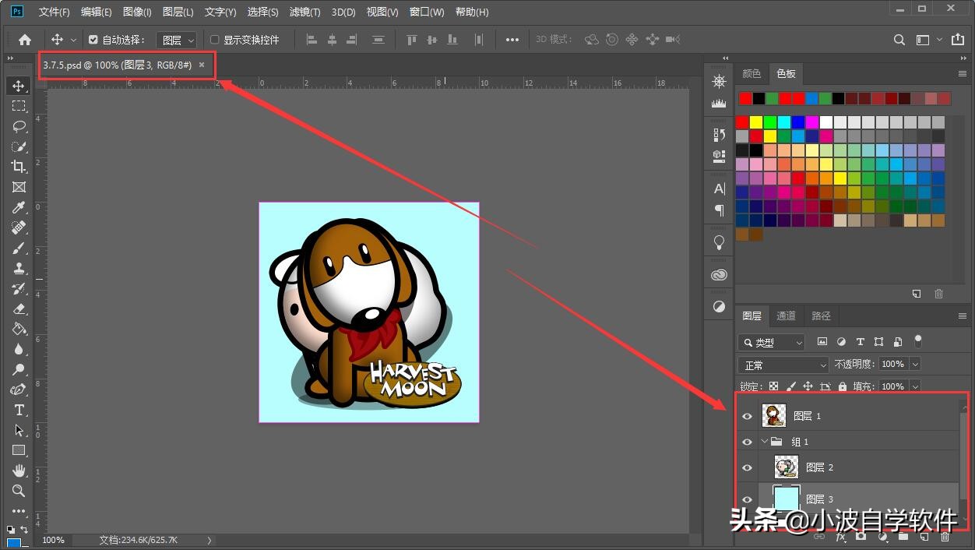This screenshot has height=550, width=975.
Task: Select the Horizontal Type tool
Action: tap(19, 410)
